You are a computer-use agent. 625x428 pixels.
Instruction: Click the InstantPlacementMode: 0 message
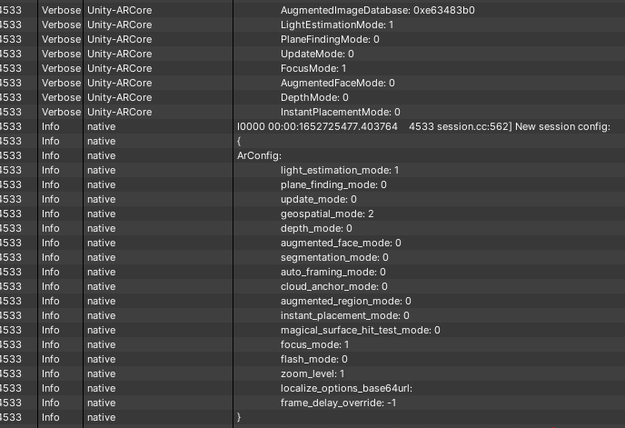click(x=340, y=112)
